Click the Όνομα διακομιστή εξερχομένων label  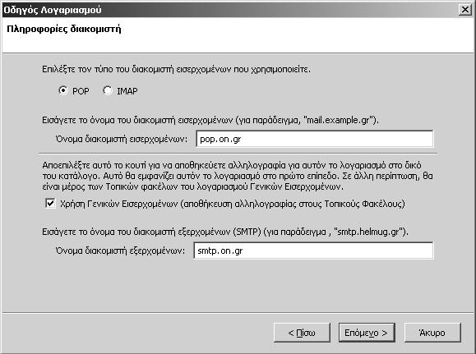click(x=120, y=251)
